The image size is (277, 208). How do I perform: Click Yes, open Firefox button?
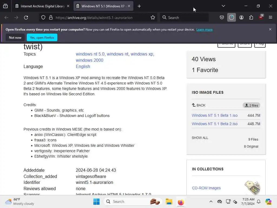click(42, 37)
